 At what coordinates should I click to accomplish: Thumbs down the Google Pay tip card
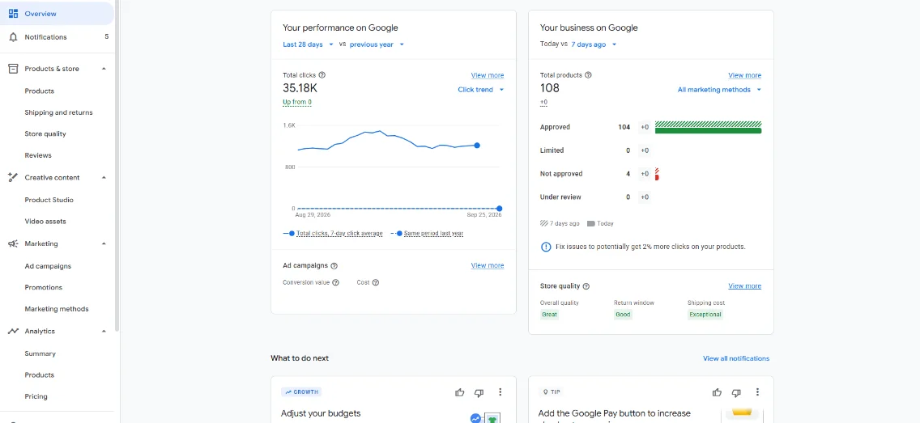coord(736,392)
